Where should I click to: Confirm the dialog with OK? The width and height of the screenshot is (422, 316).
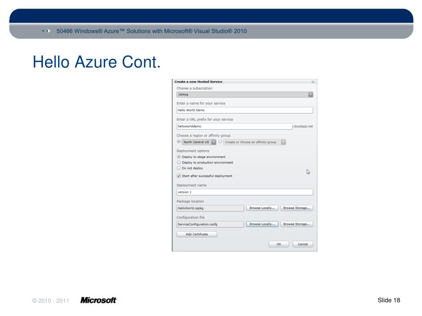(x=279, y=244)
